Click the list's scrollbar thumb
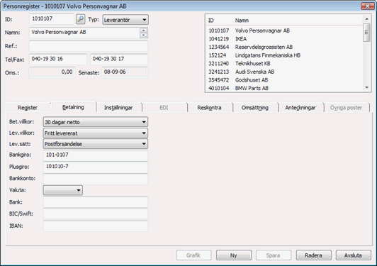The width and height of the screenshot is (377, 266). (x=366, y=33)
